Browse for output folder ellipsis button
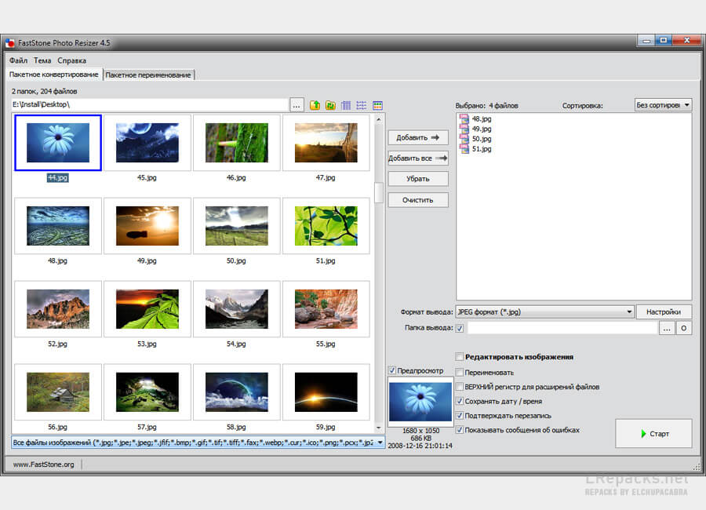This screenshot has height=510, width=706. 666,329
